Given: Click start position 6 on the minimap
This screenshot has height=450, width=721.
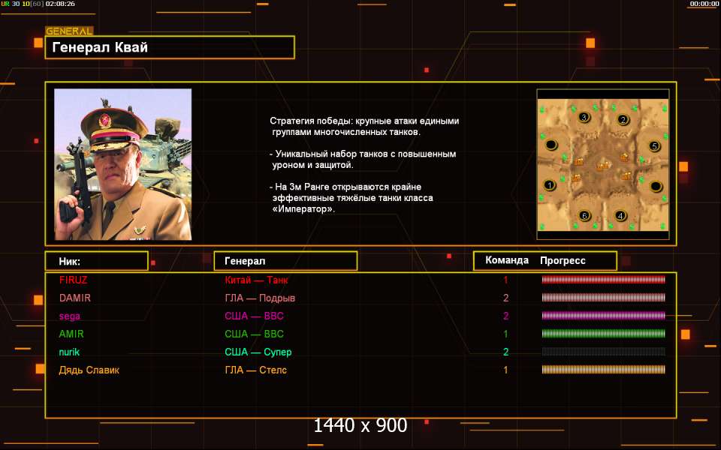Looking at the screenshot, I should pyautogui.click(x=584, y=215).
